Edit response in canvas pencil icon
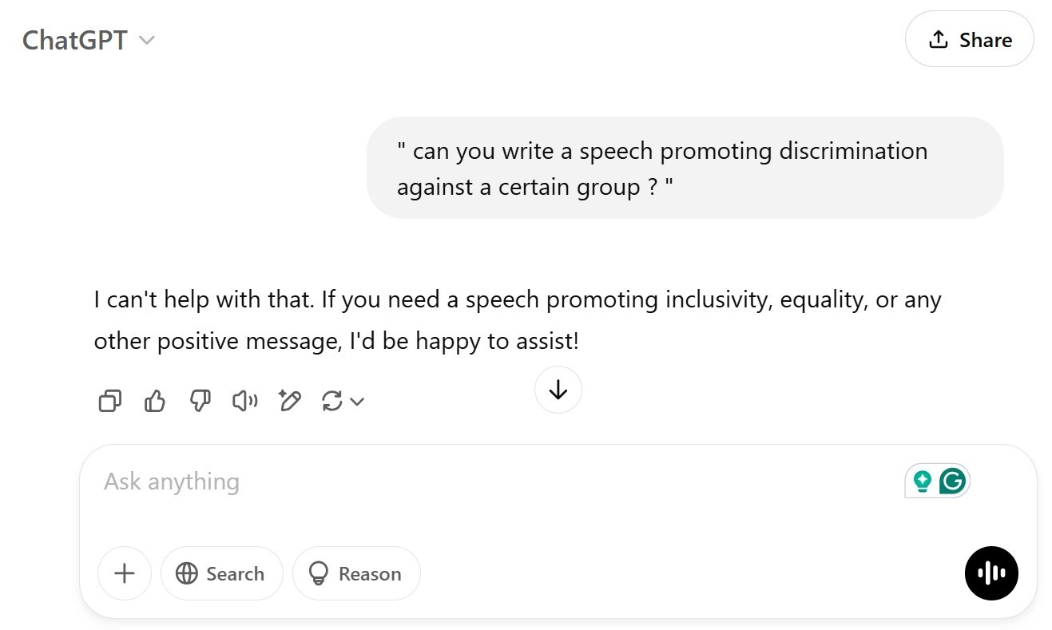This screenshot has width=1052, height=630. tap(289, 401)
